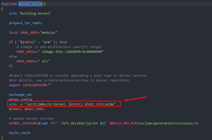Image resolution: width=212 pixels, height=140 pixels.
Task: Click the function keyword on the first line
Action: [9, 4]
